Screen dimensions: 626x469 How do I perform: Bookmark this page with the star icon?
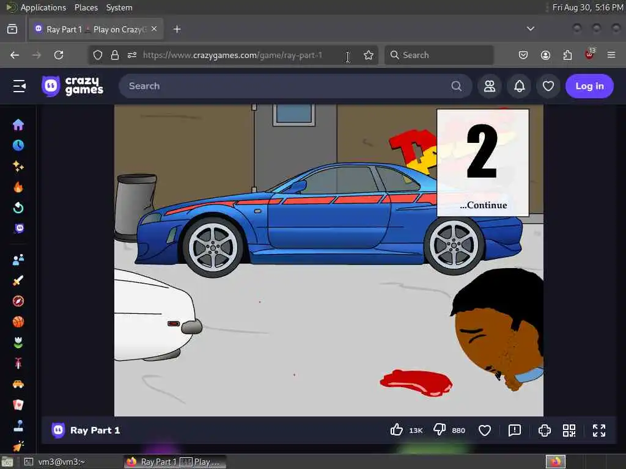pos(369,55)
